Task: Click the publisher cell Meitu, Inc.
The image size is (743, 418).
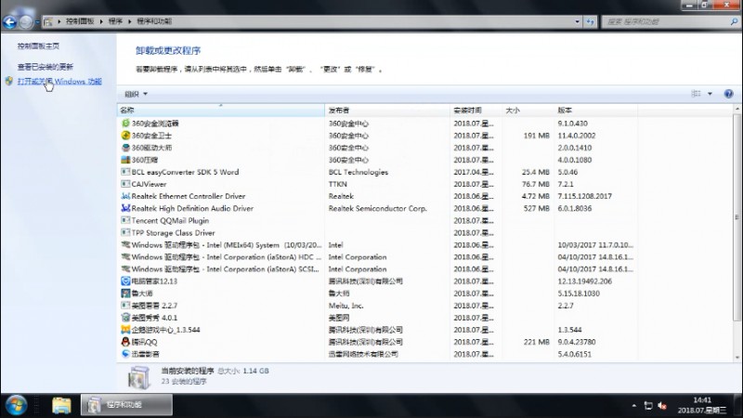Action: coord(345,306)
